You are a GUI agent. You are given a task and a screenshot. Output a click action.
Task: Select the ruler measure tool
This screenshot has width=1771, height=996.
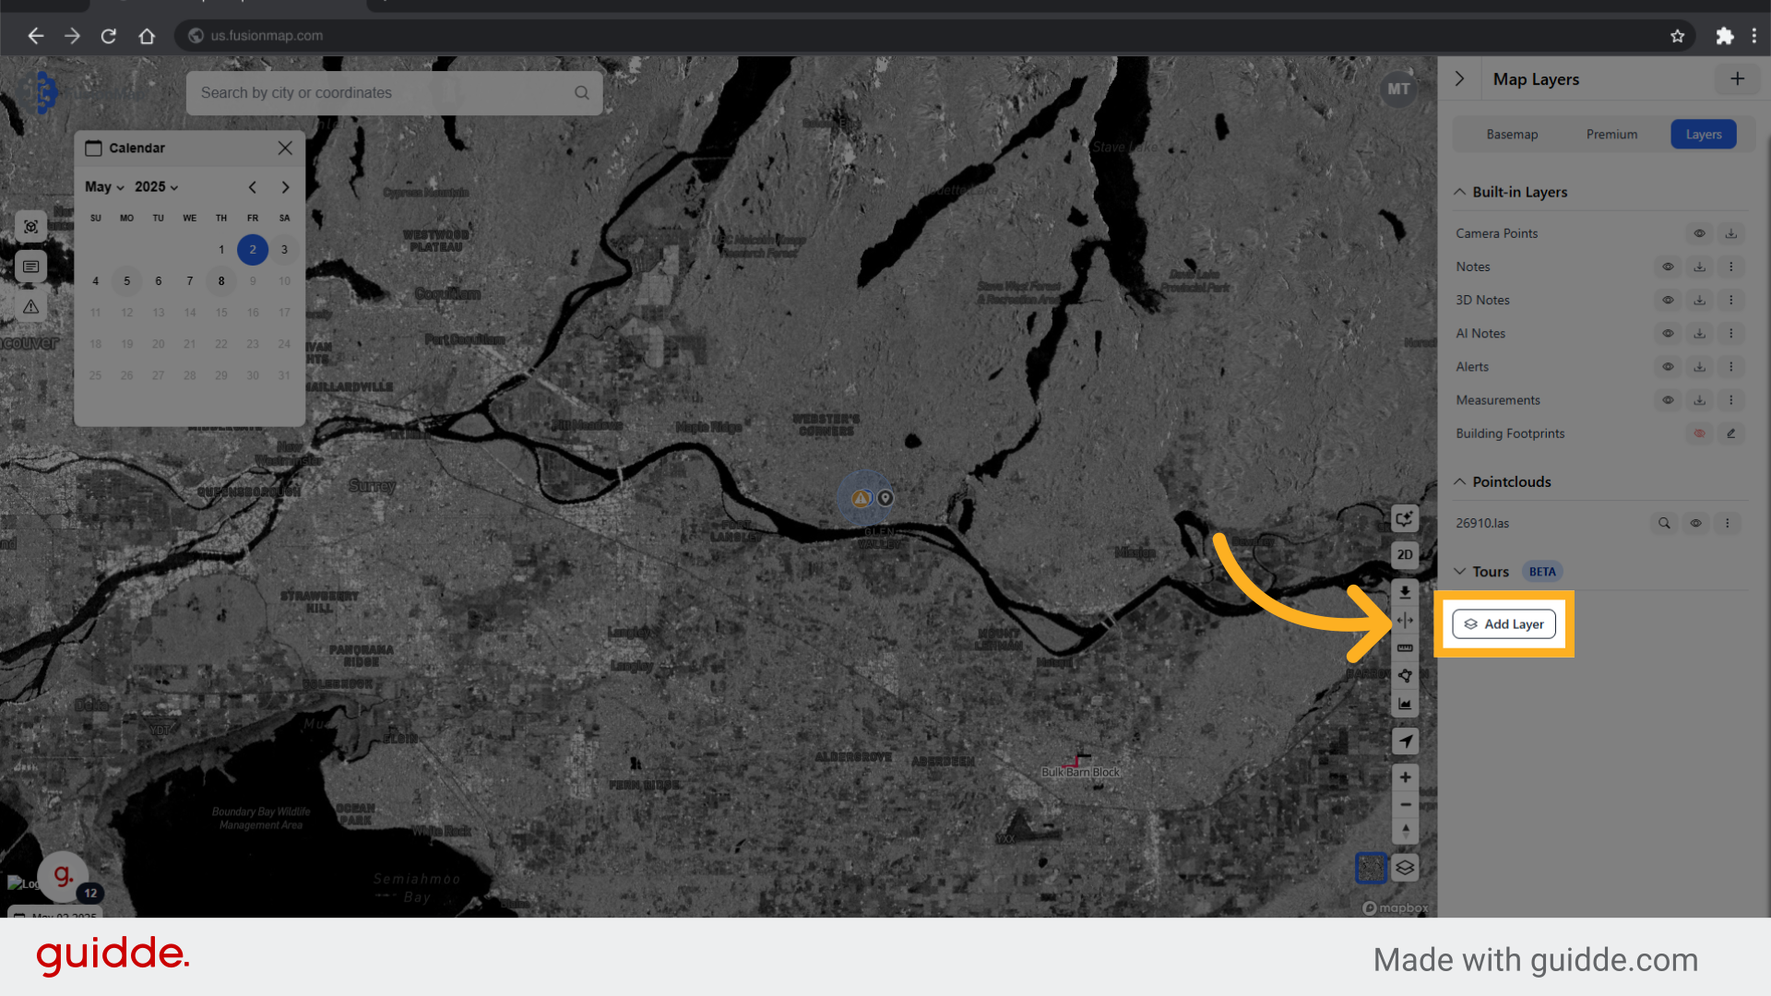(x=1405, y=647)
